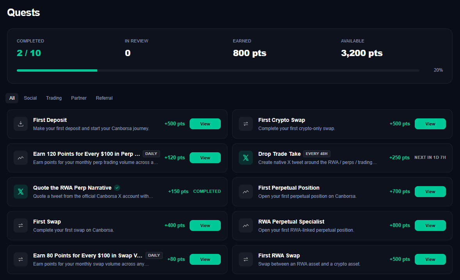Image resolution: width=460 pixels, height=280 pixels.
Task: Click the First Crypto Swap arrows icon
Action: coord(245,124)
